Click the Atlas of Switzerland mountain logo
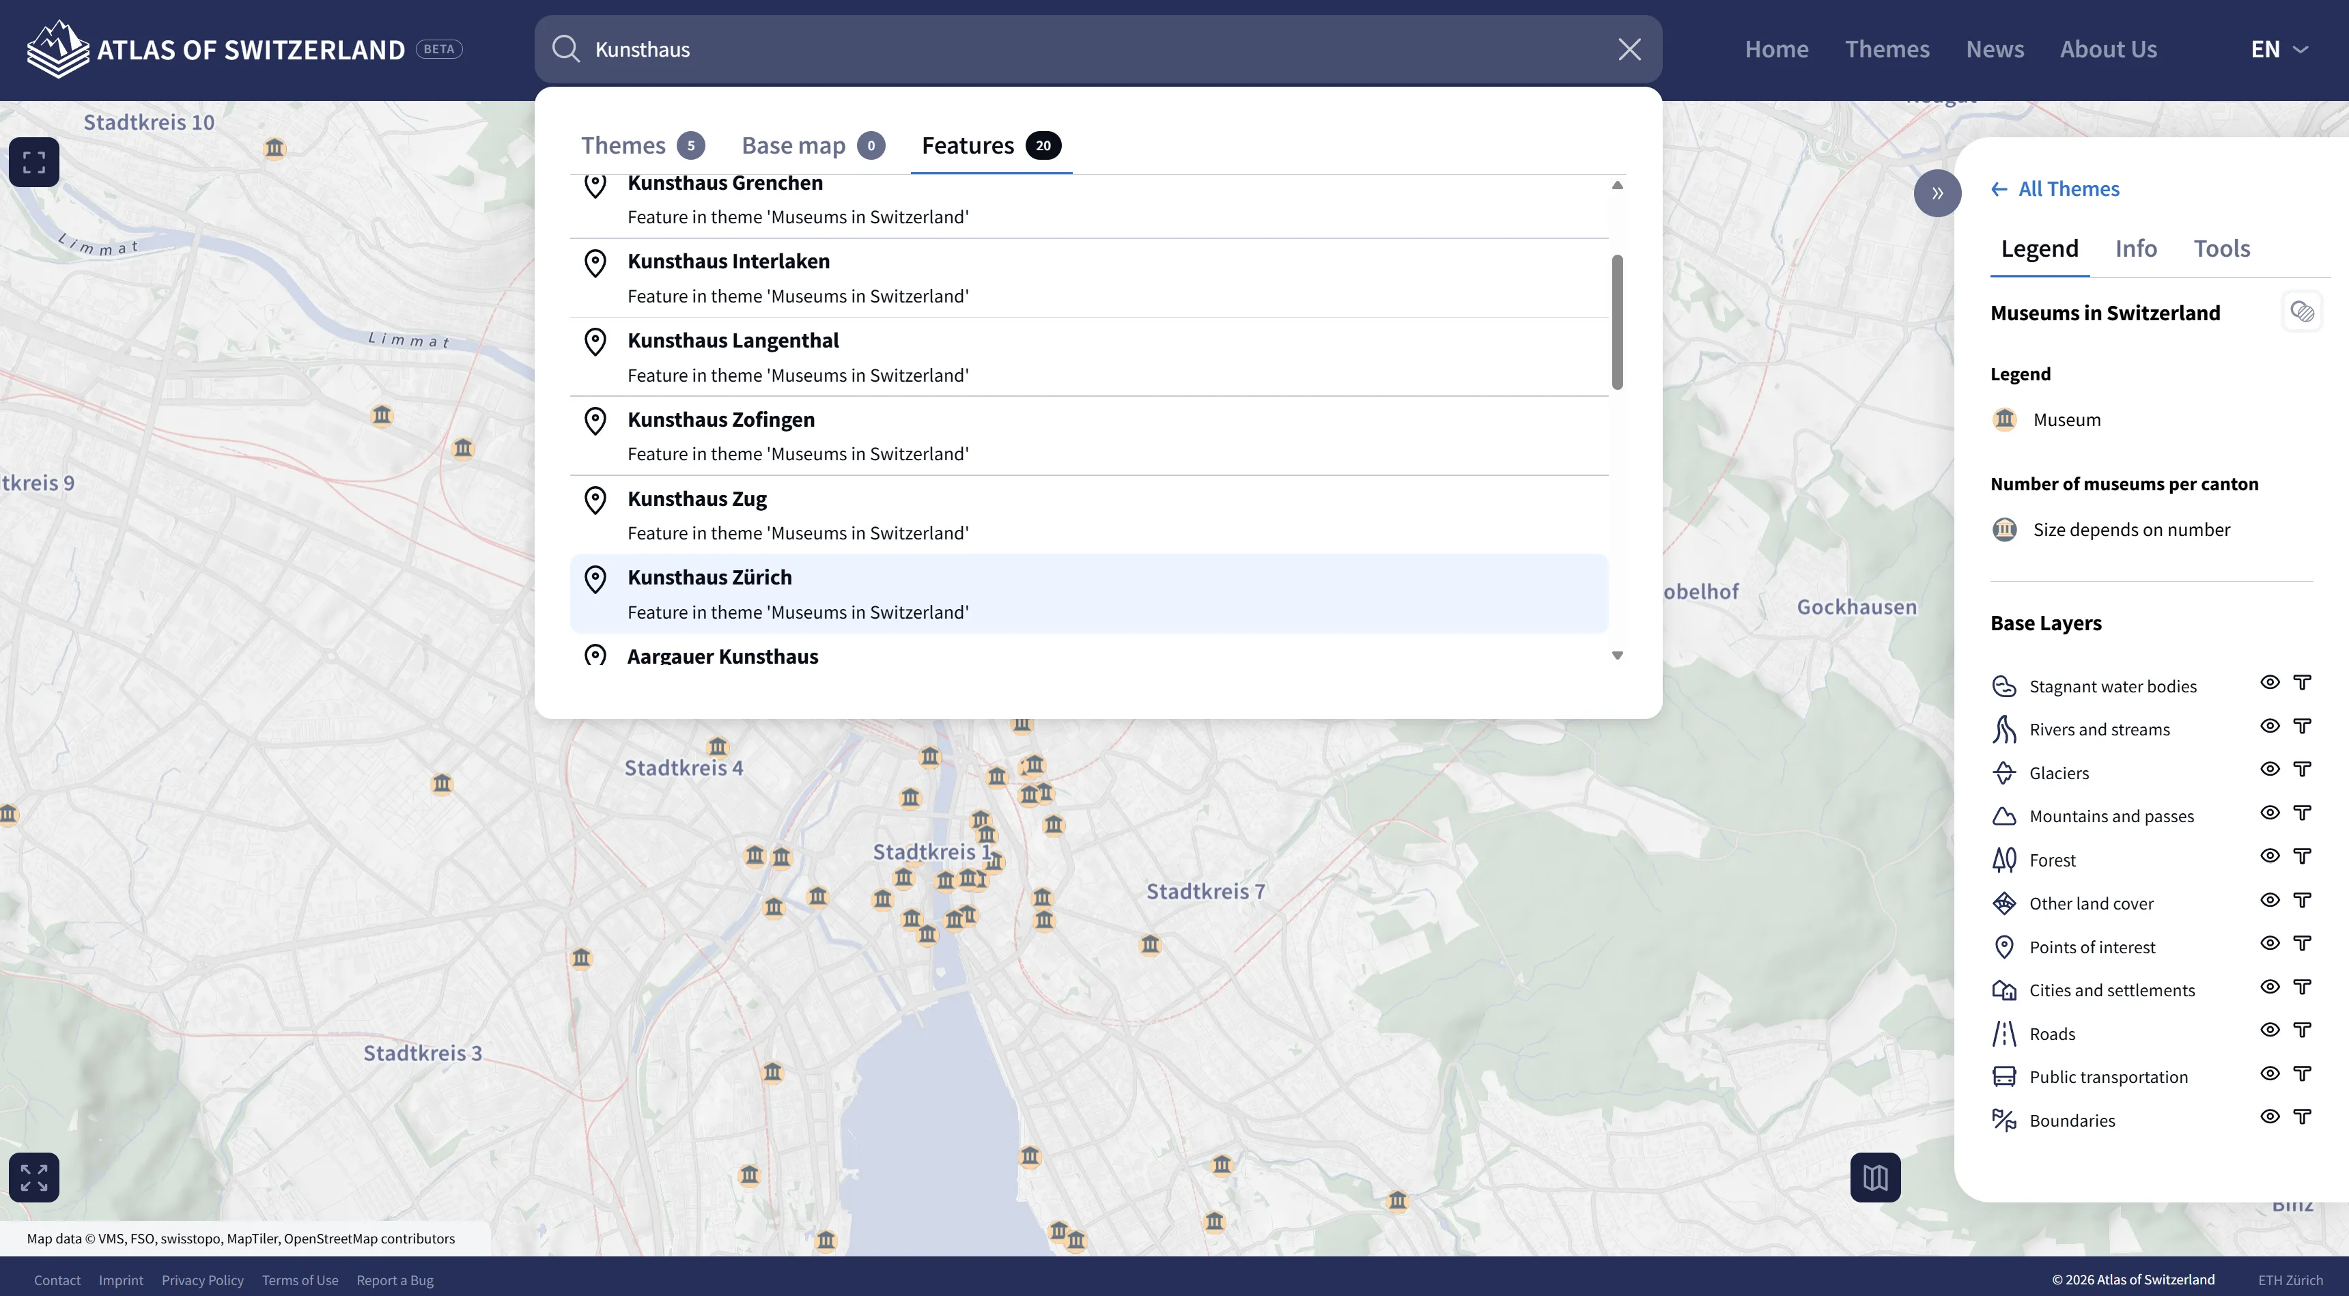The height and width of the screenshot is (1296, 2349). (x=58, y=49)
